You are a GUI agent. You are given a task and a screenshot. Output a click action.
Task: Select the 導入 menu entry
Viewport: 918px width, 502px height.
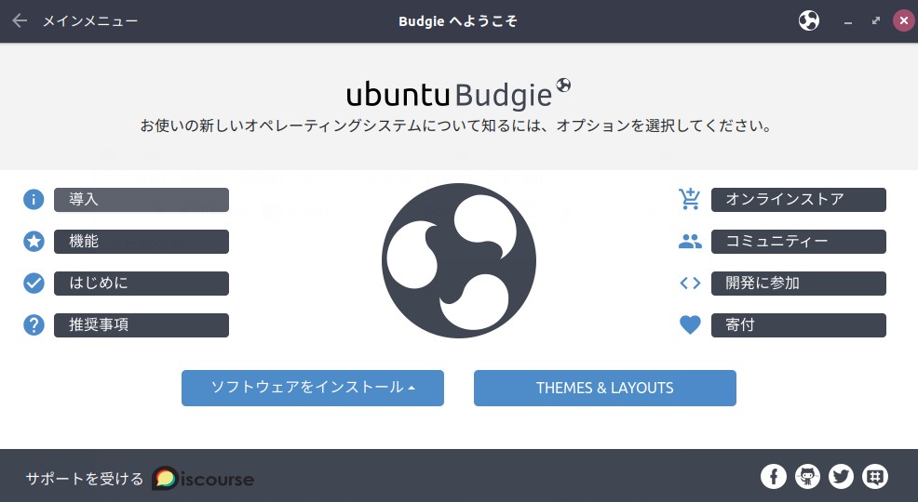[142, 199]
